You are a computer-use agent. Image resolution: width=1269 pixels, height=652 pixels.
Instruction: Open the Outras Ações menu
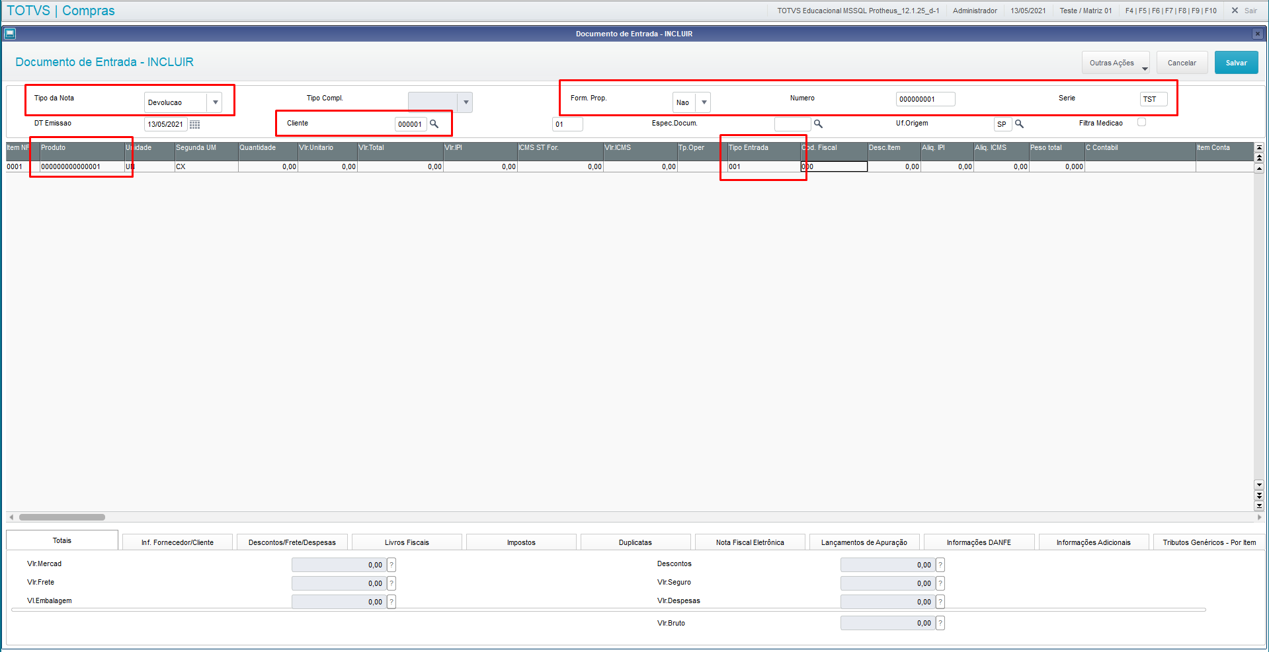tap(1116, 63)
